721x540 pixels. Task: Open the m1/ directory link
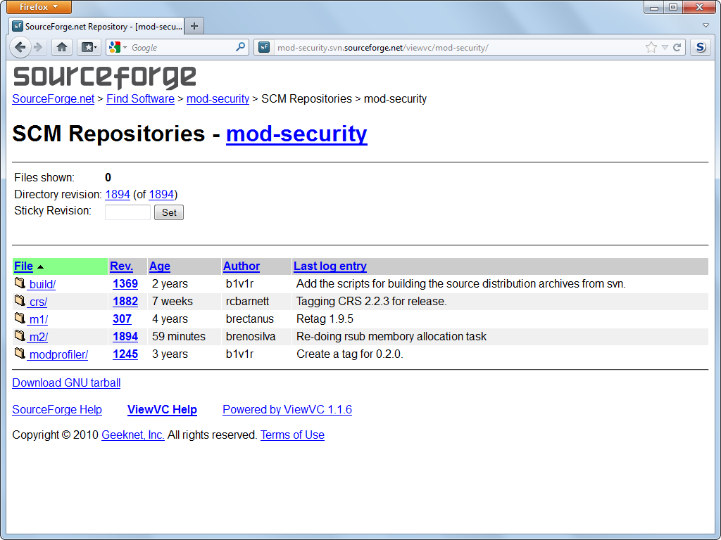38,319
